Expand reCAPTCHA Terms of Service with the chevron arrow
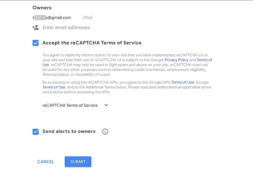 pos(106,105)
